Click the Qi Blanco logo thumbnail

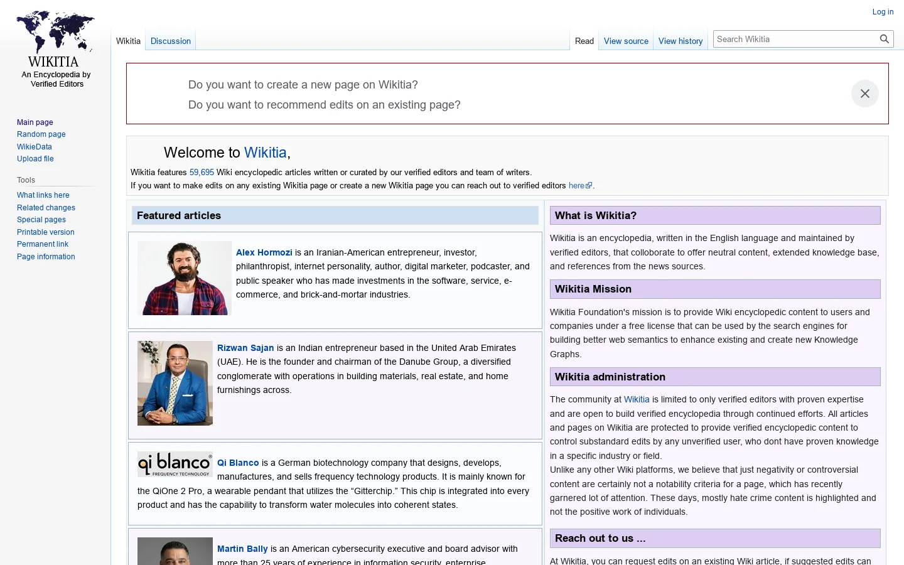pos(175,464)
